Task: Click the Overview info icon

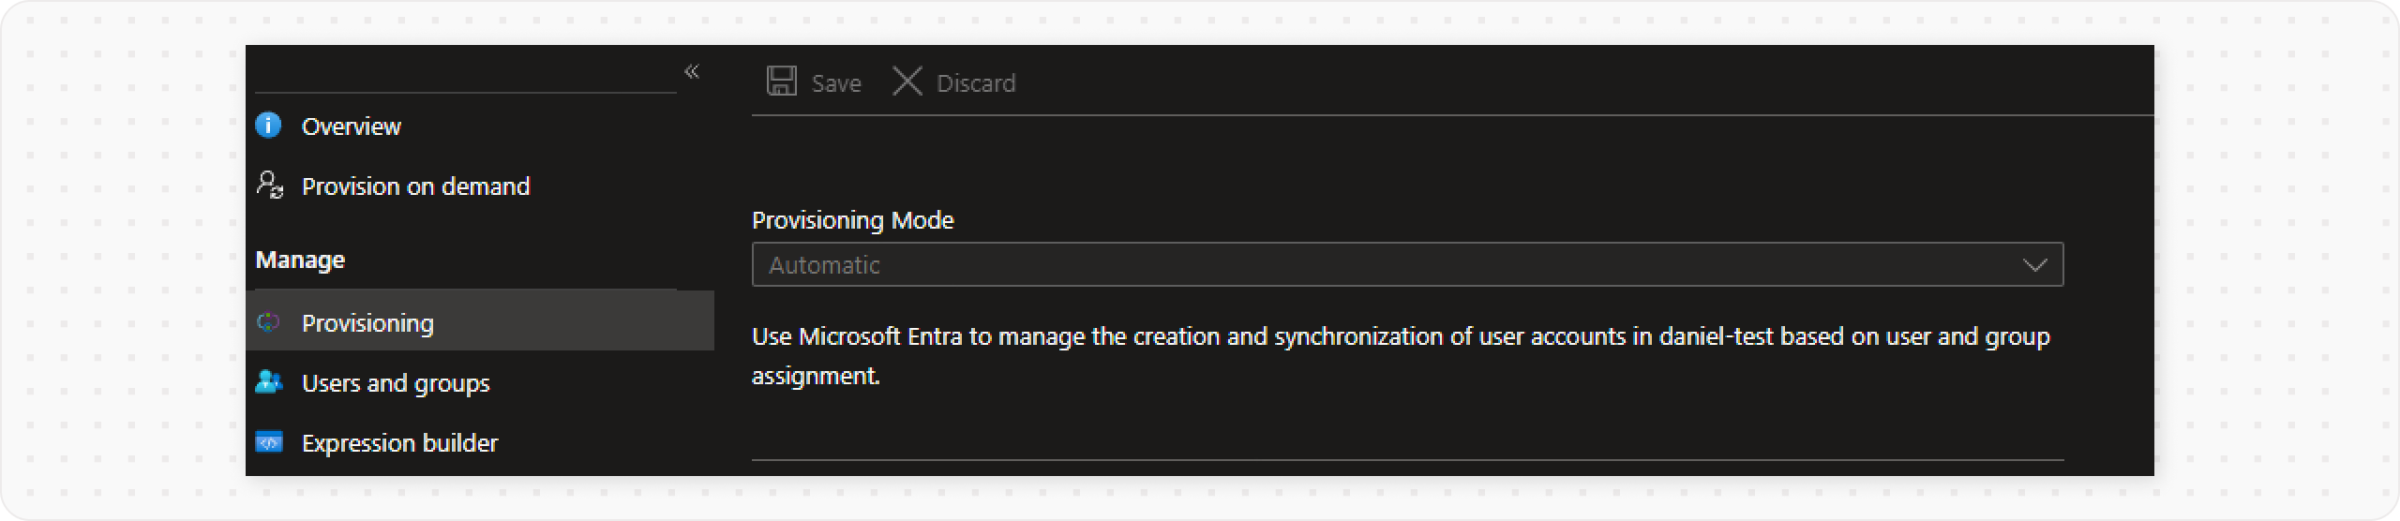Action: pyautogui.click(x=268, y=126)
